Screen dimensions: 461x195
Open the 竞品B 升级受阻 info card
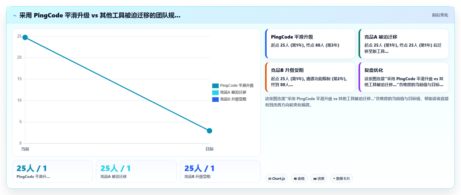(310, 77)
